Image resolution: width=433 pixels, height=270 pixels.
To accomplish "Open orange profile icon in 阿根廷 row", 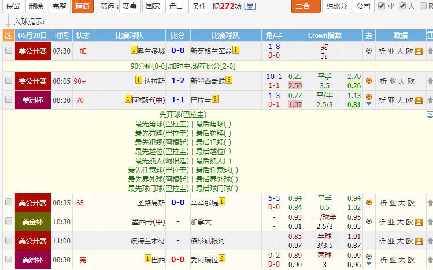I will point(419,100).
